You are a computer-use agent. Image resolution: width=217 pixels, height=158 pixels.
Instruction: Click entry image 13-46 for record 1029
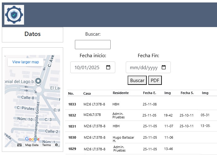click(x=169, y=149)
